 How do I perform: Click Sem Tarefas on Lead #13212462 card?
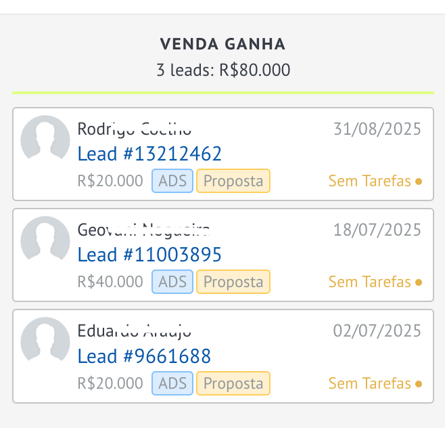click(370, 181)
